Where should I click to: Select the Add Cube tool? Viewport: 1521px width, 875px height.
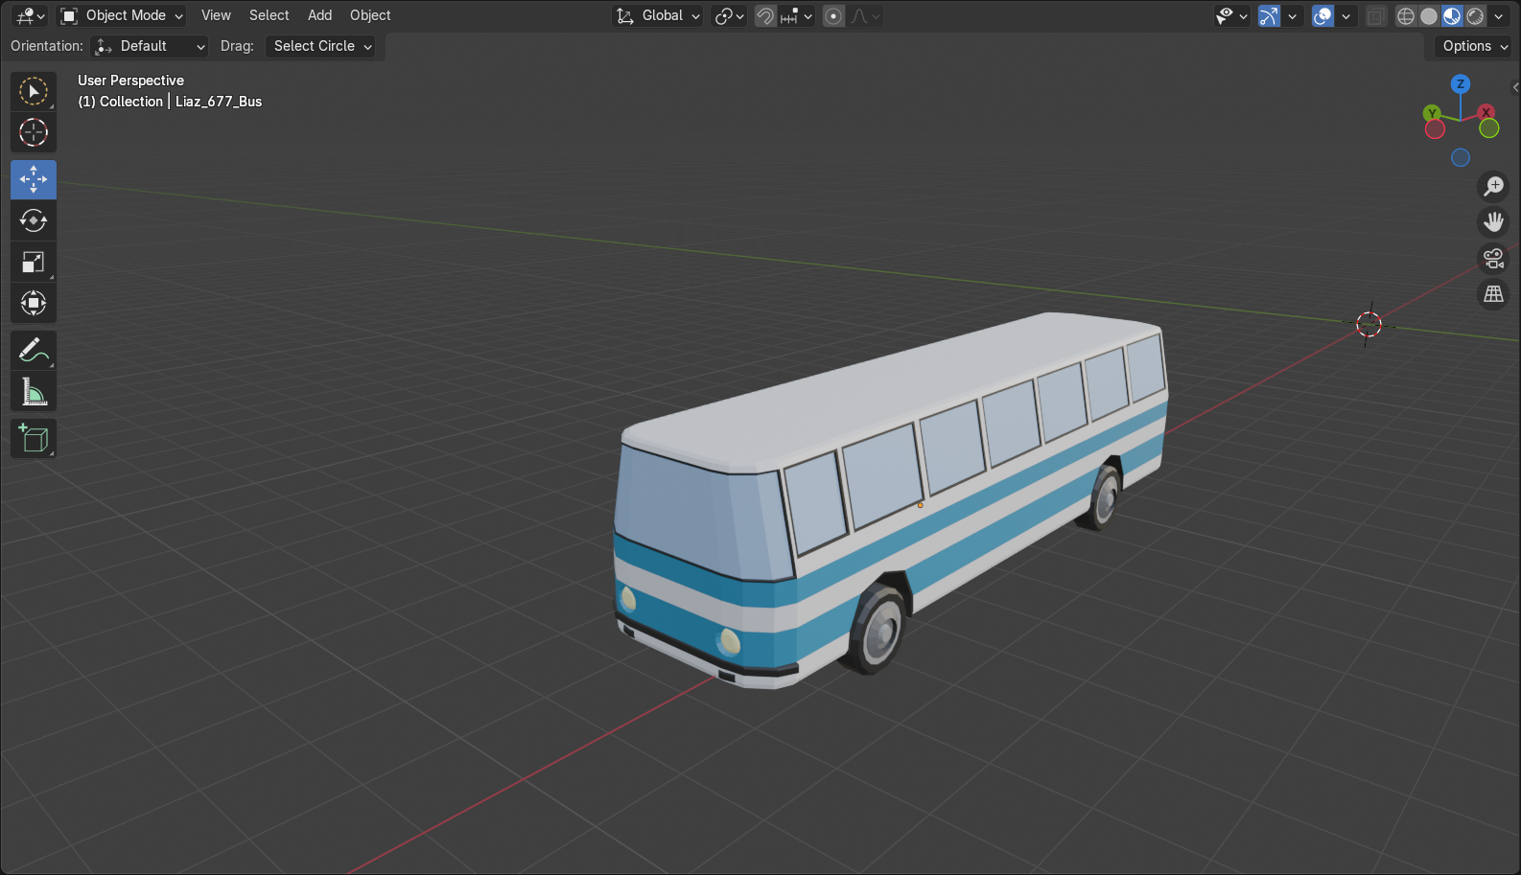34,438
